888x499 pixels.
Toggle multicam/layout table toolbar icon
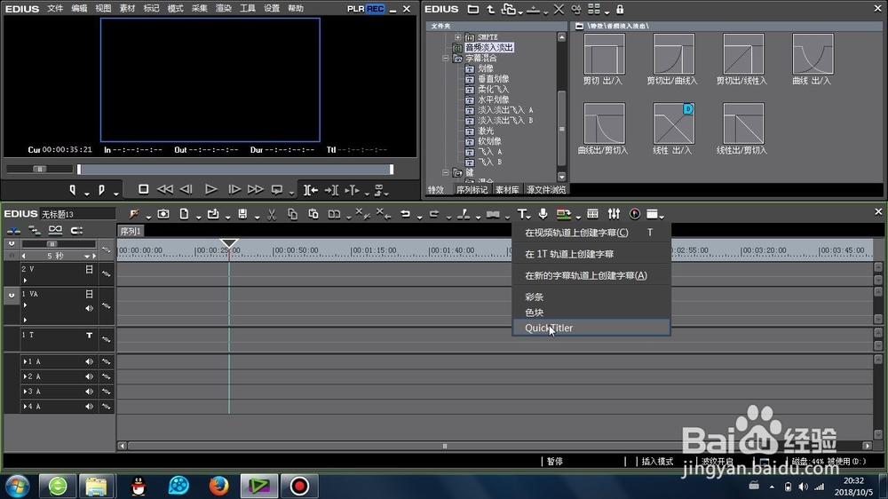(x=592, y=213)
